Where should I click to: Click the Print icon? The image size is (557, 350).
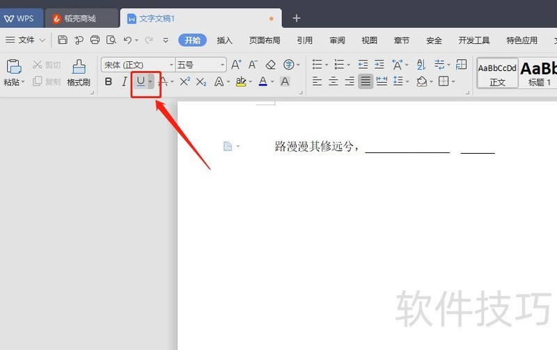pos(95,40)
